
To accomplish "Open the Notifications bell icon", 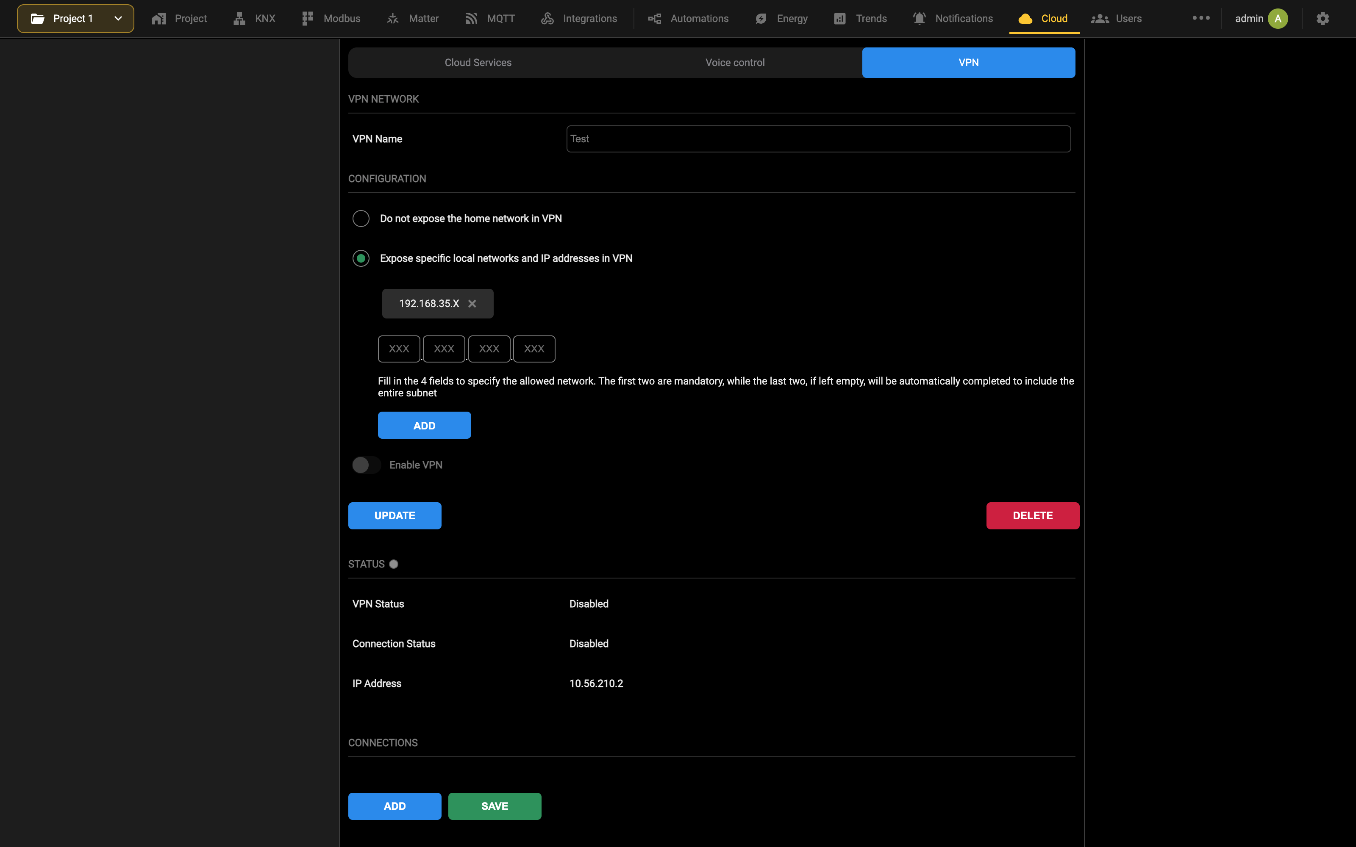I will point(919,19).
